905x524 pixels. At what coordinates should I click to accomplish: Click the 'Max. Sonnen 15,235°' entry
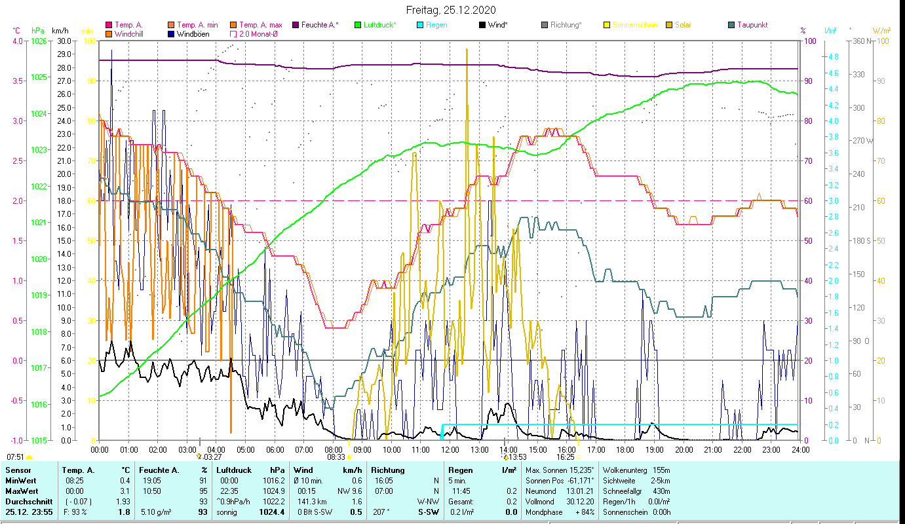point(560,470)
